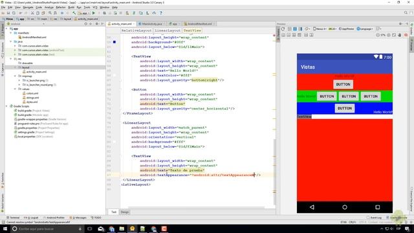Image resolution: width=414 pixels, height=233 pixels.
Task: Open the Nexus 4 device dropdown
Action: [x=320, y=28]
